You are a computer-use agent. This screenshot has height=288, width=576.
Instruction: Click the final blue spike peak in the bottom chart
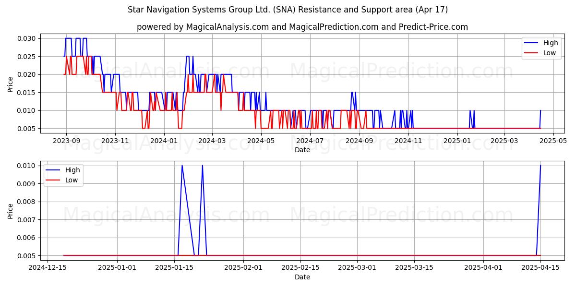540,166
